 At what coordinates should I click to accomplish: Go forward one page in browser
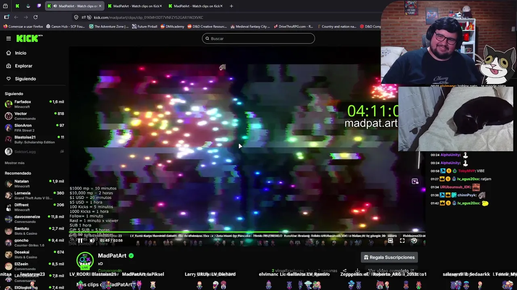26,17
